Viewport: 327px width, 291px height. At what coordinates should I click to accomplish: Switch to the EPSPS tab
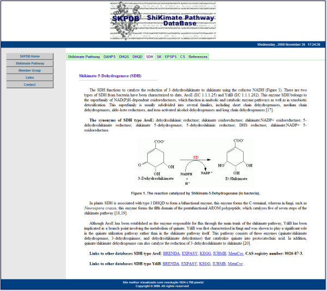tap(171, 57)
